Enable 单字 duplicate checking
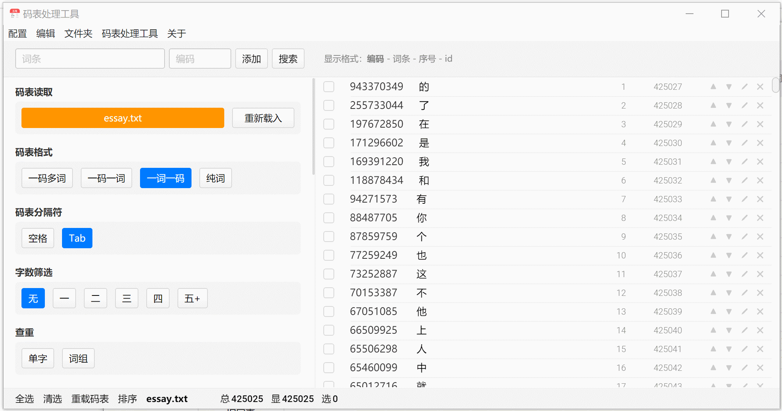The image size is (782, 411). (x=37, y=358)
